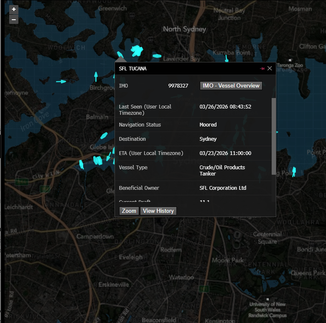Close the SFL TUCANA vessel popup
This screenshot has height=323, width=326.
270,68
